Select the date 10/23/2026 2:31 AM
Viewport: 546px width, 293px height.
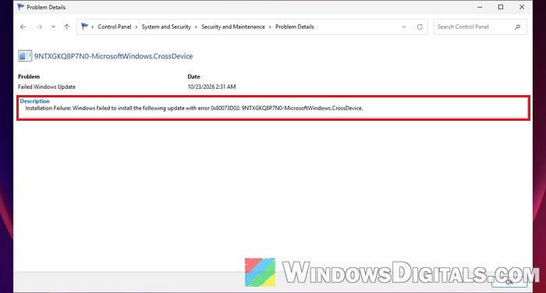tap(211, 86)
